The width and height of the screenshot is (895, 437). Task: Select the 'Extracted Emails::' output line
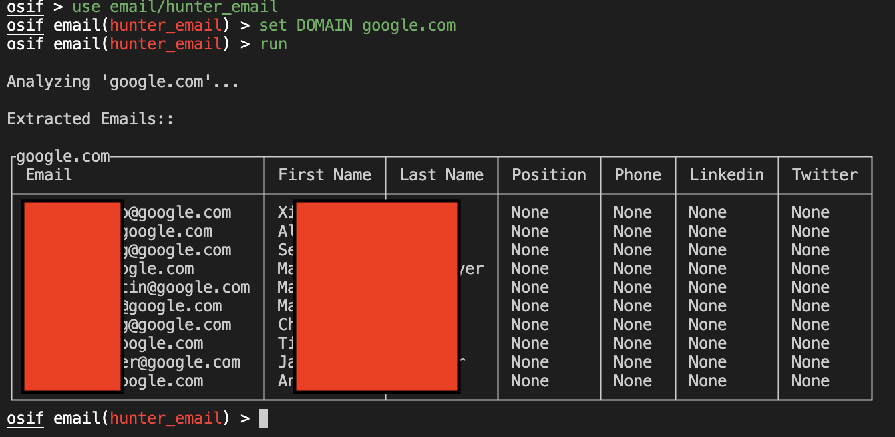click(90, 119)
